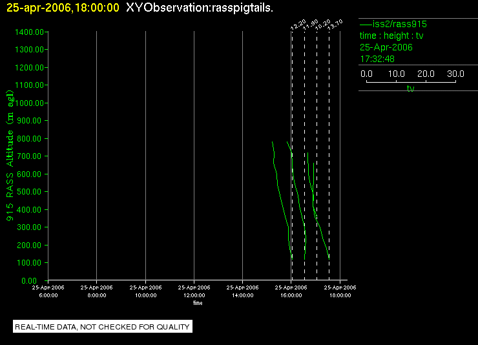Click the 12.20 dashed line label
Viewport: 478px width, 345px height.
coord(298,25)
